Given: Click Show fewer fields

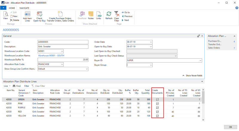Looking at the screenshot, I should (192, 76).
